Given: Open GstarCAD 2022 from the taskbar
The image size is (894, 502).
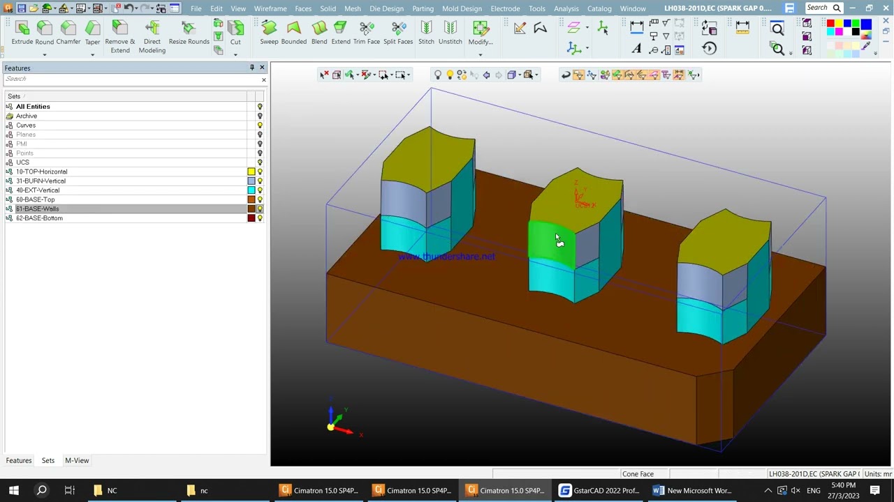Looking at the screenshot, I should (x=599, y=490).
